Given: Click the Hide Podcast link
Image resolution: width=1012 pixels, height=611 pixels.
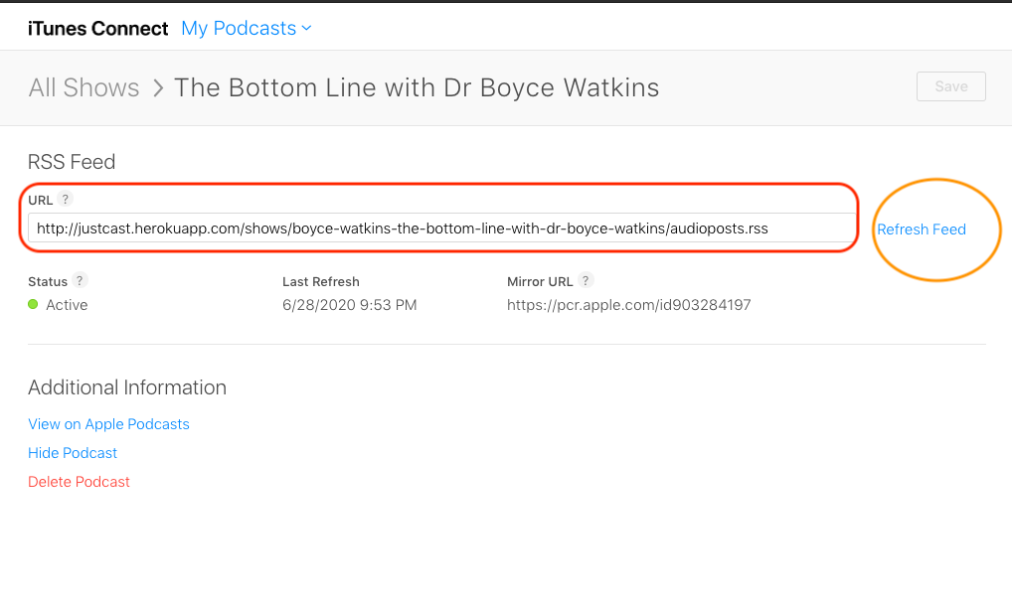Looking at the screenshot, I should pos(73,453).
